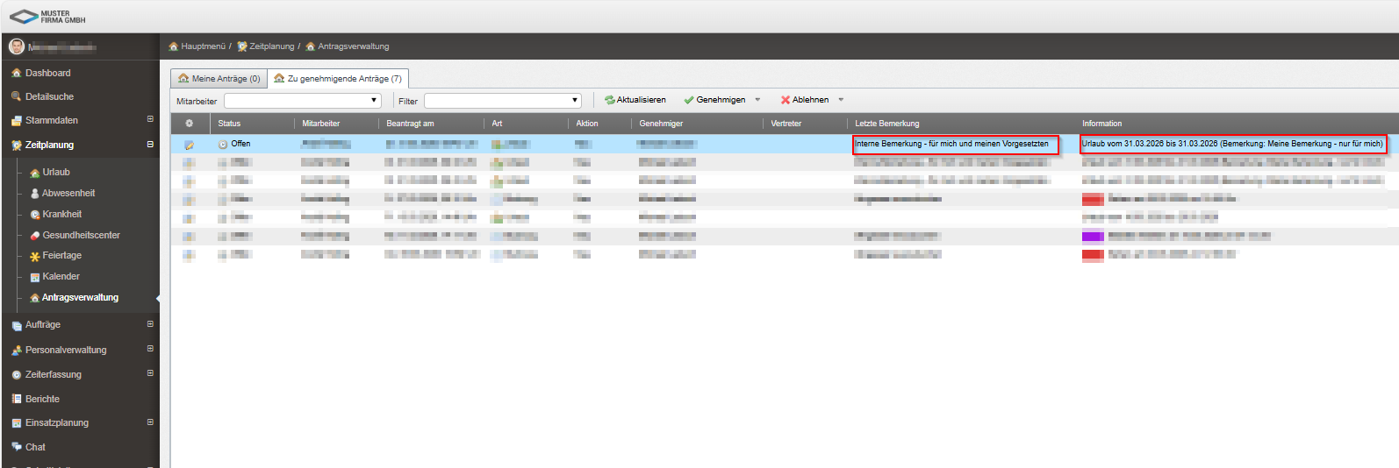Viewport: 1399px width, 468px height.
Task: Collapse the Zeitplanung sidebar section
Action: 150,145
